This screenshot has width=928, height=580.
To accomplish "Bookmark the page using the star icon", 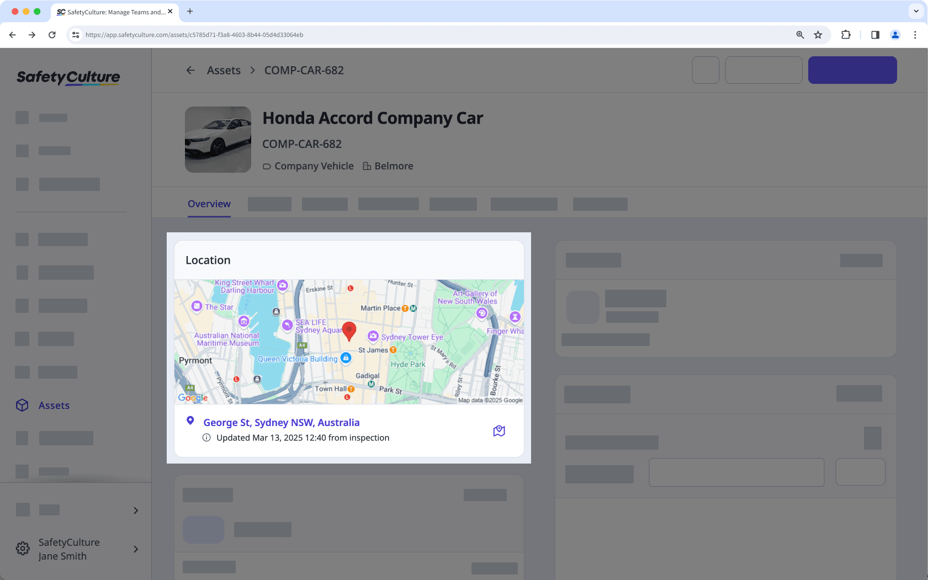I will coord(818,34).
